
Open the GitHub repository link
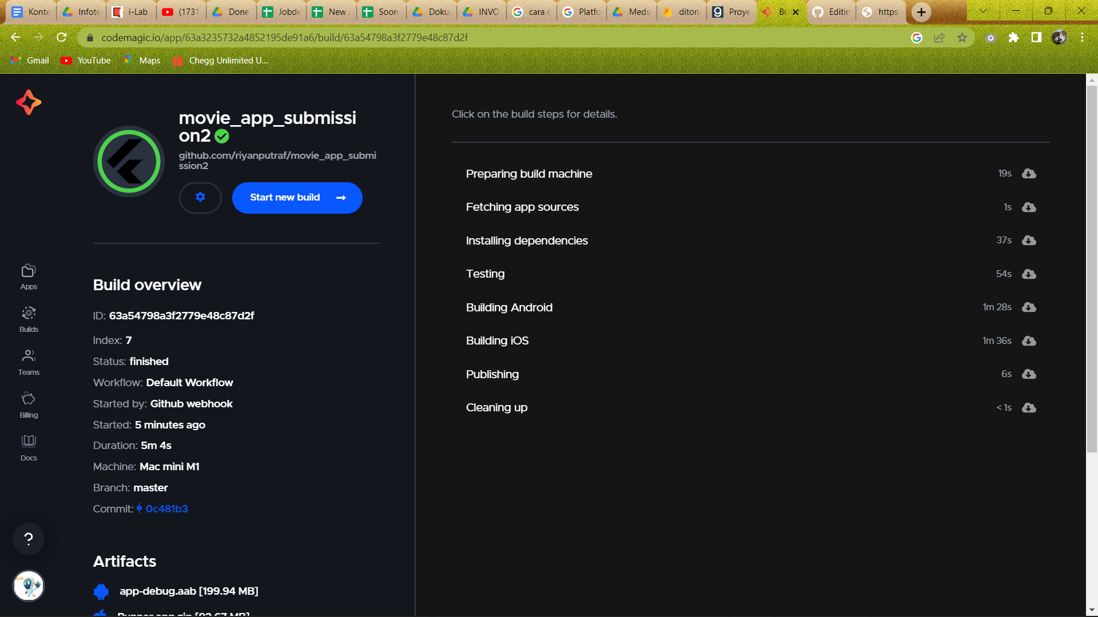(277, 161)
